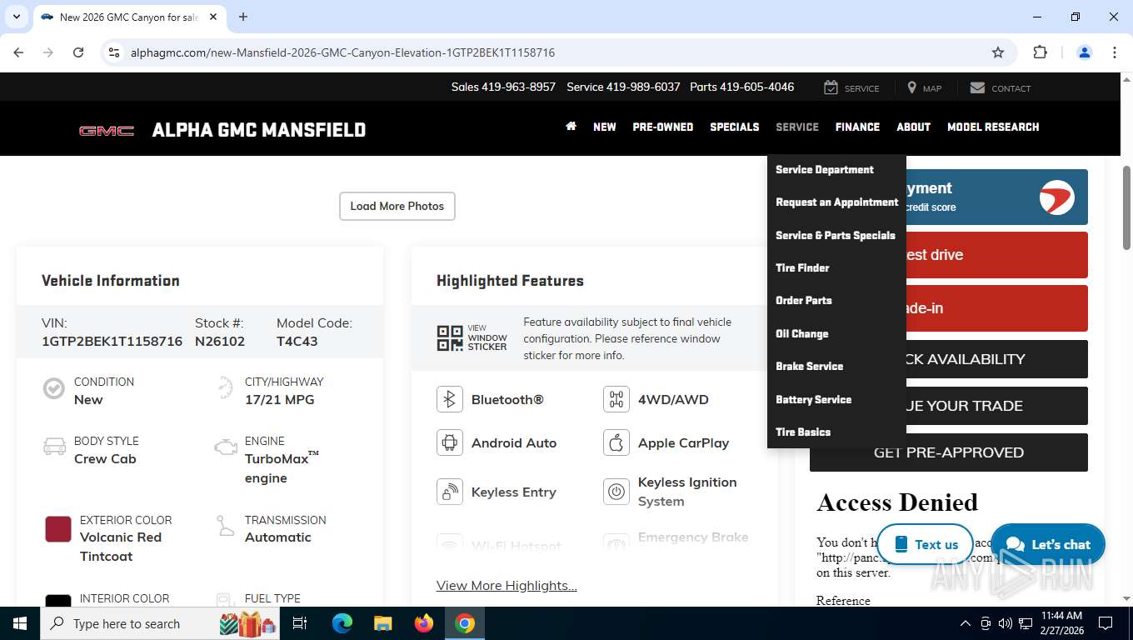This screenshot has width=1133, height=640.
Task: Open the FINANCE navigation menu
Action: 858,127
